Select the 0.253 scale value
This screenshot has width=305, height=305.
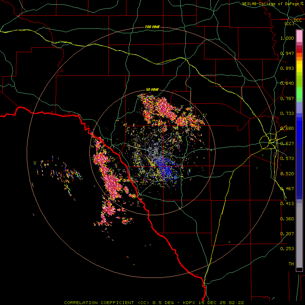tap(287, 249)
